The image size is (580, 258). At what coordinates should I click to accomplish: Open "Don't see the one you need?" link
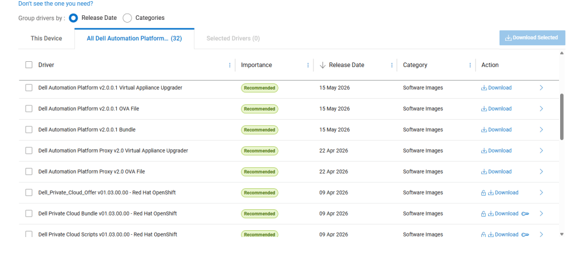pos(56,4)
